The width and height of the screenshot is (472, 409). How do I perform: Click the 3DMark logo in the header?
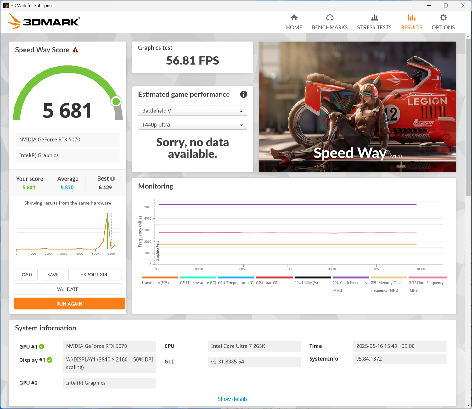[43, 21]
